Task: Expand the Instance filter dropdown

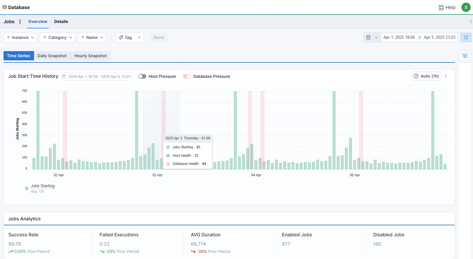Action: point(20,37)
